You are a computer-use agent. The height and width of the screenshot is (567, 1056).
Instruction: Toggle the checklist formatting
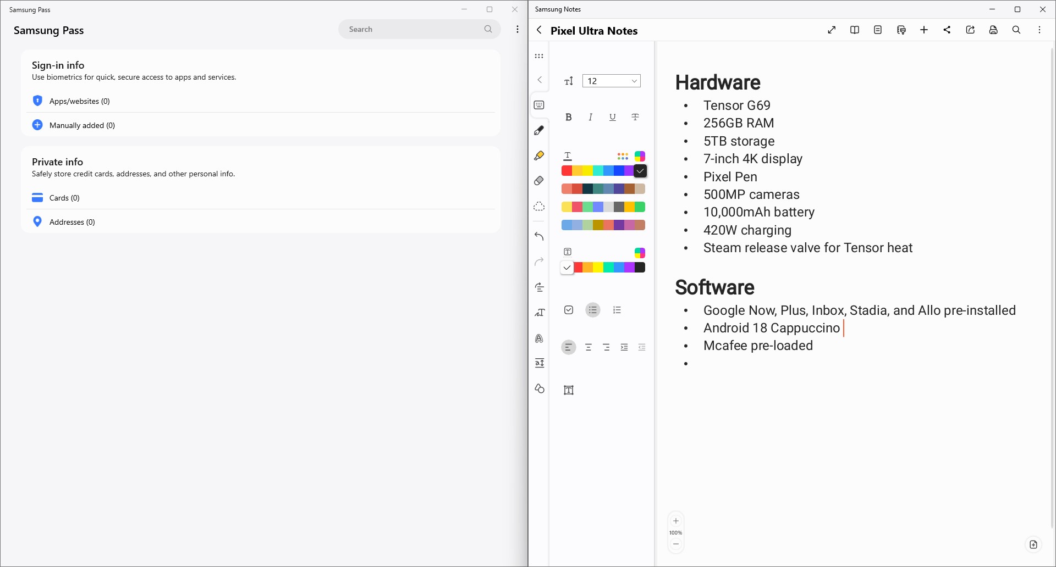point(569,310)
